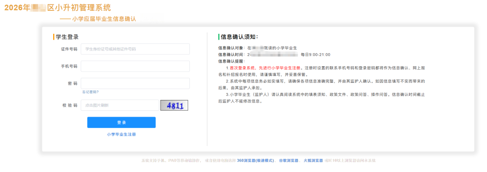Refresh the 4811 captcha image
487x172 pixels.
174,105
